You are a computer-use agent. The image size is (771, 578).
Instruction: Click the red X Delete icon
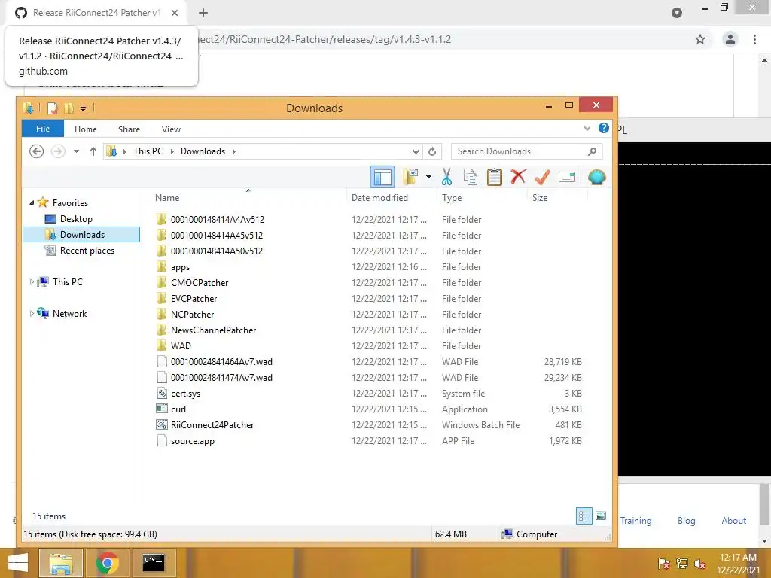[518, 177]
